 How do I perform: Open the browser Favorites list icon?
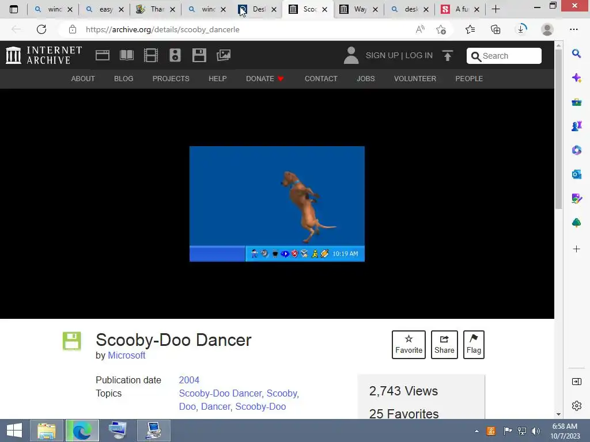point(470,29)
